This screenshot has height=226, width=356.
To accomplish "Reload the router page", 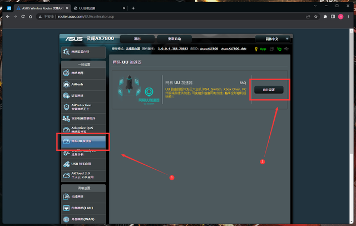I will point(23,17).
